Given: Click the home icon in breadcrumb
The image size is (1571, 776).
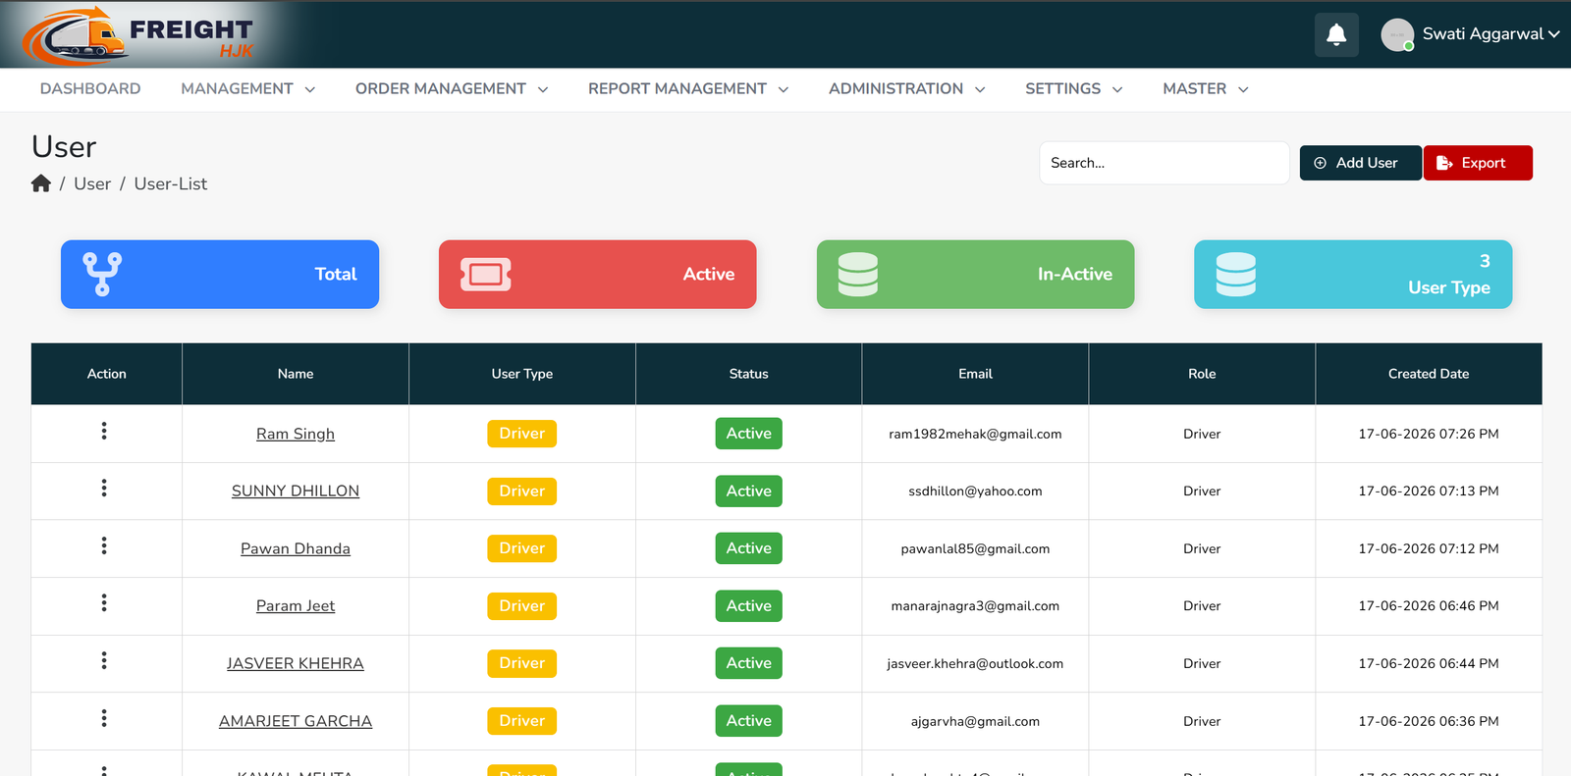Looking at the screenshot, I should (x=41, y=183).
